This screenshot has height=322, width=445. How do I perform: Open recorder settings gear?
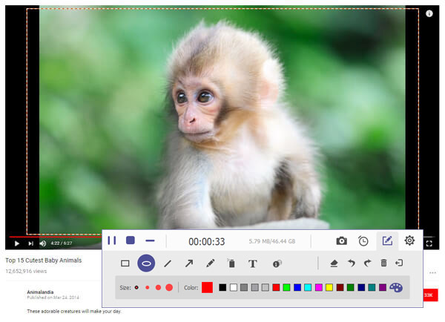click(x=409, y=241)
